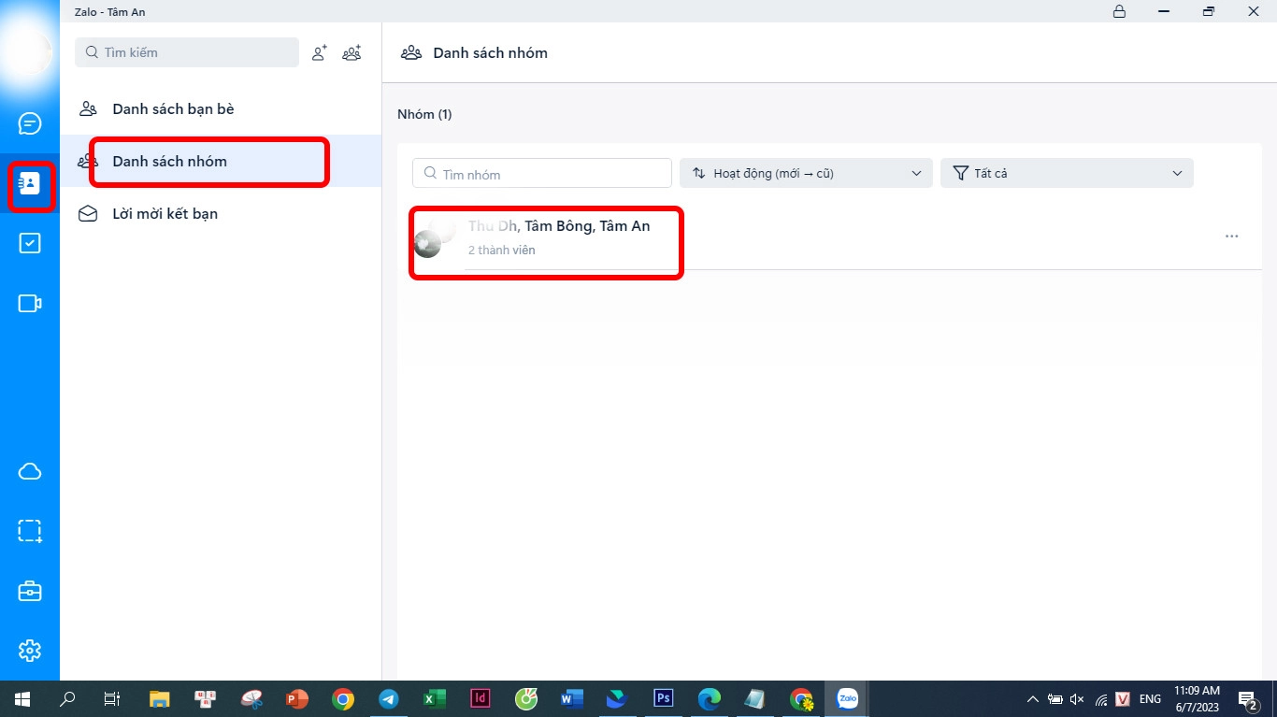Open the To-Do checkbox icon in sidebar
Image resolution: width=1277 pixels, height=717 pixels.
(30, 243)
